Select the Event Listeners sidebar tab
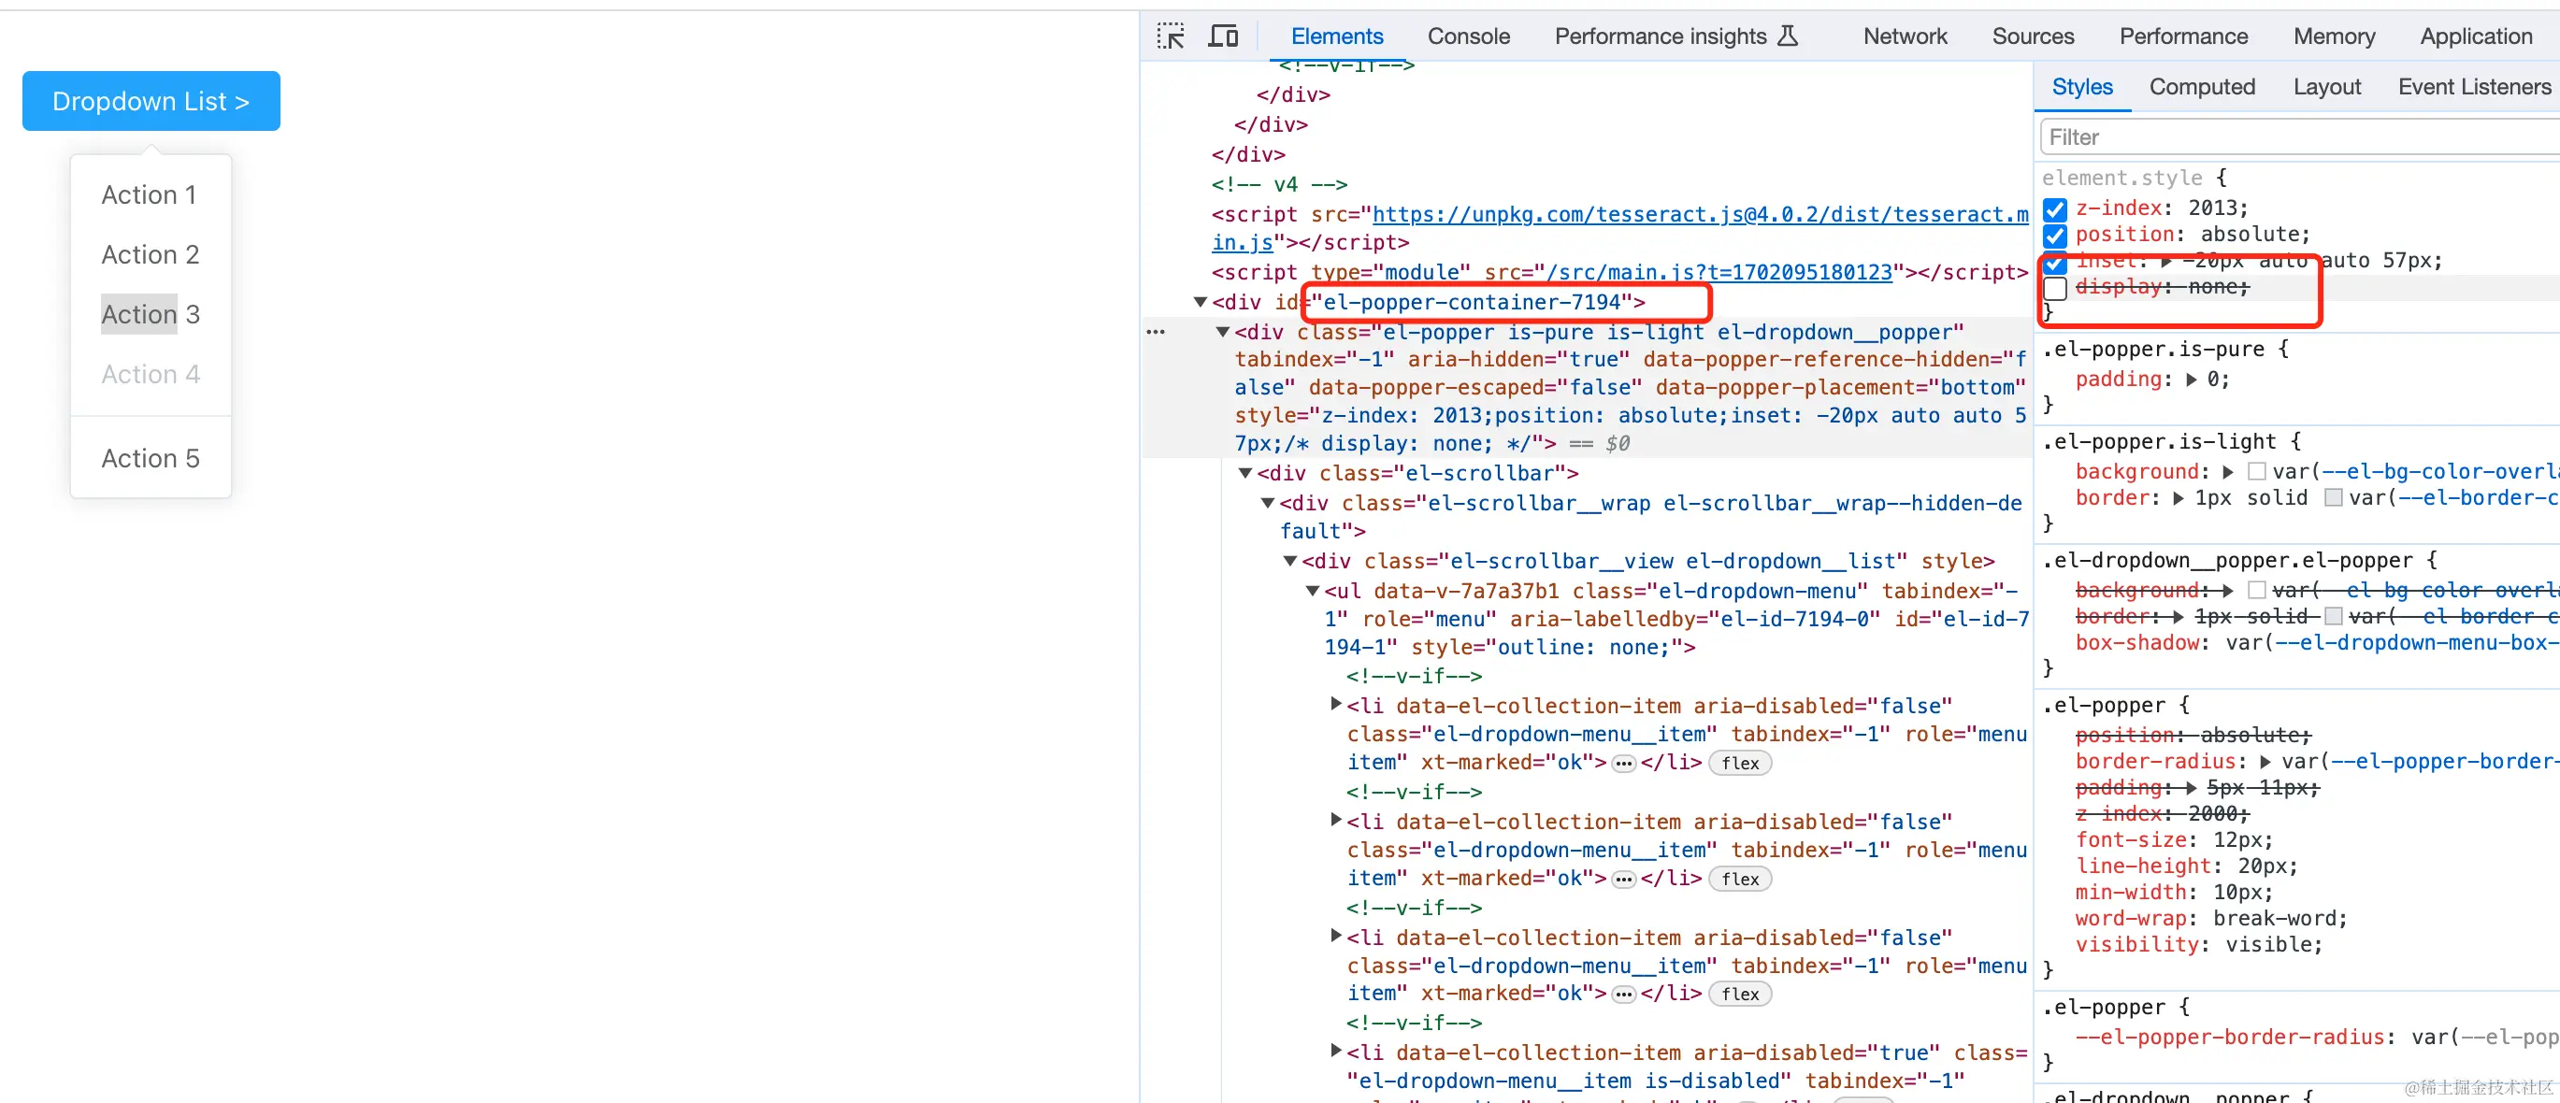The image size is (2560, 1103). 2475,88
